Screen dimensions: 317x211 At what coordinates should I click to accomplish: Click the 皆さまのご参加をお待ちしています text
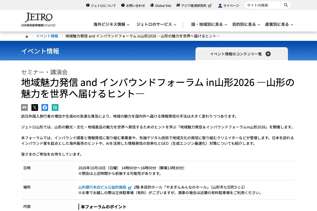(52, 154)
